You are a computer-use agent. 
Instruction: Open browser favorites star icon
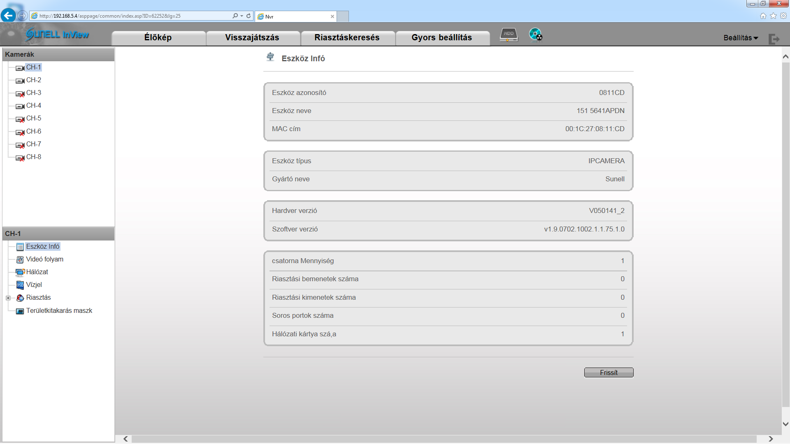click(773, 16)
